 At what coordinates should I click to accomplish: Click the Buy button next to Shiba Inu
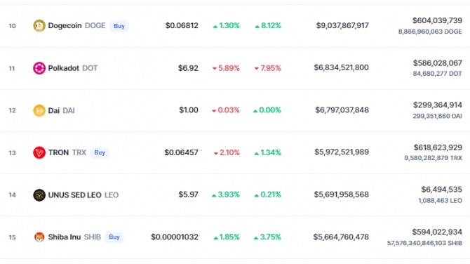click(114, 237)
